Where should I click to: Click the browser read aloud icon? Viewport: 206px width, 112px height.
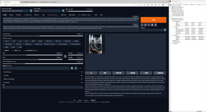134,5
